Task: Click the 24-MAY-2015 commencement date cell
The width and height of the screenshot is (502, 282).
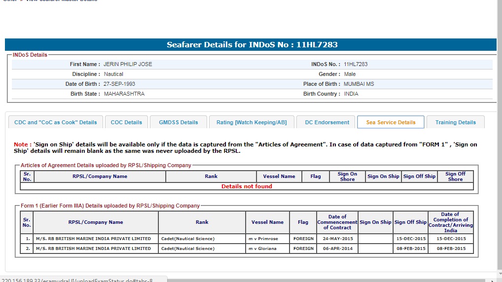Action: pyautogui.click(x=337, y=239)
